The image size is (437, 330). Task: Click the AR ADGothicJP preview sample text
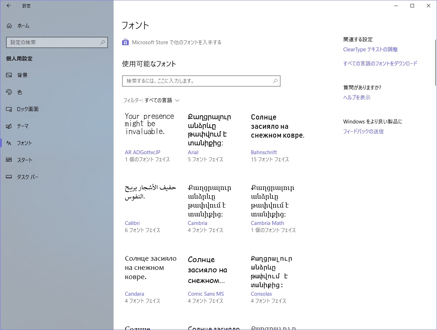tap(149, 124)
